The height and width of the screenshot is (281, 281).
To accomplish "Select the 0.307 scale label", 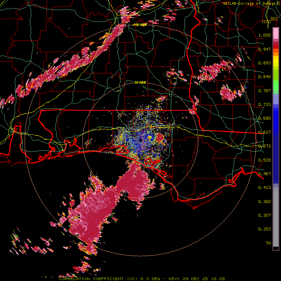I will click(264, 215).
